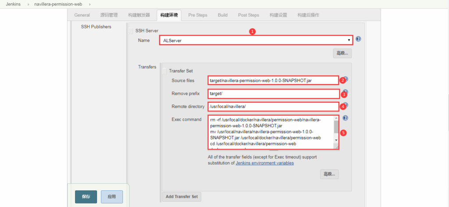Click the help icon beside the Name dropdown
This screenshot has height=207, width=449.
pos(358,39)
